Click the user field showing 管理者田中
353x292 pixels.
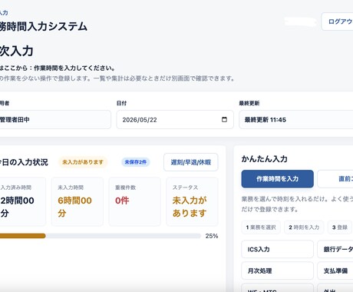[x=55, y=120]
